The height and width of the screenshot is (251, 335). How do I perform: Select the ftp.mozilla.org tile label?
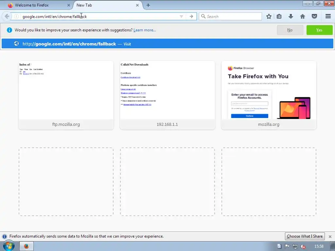[x=66, y=124]
